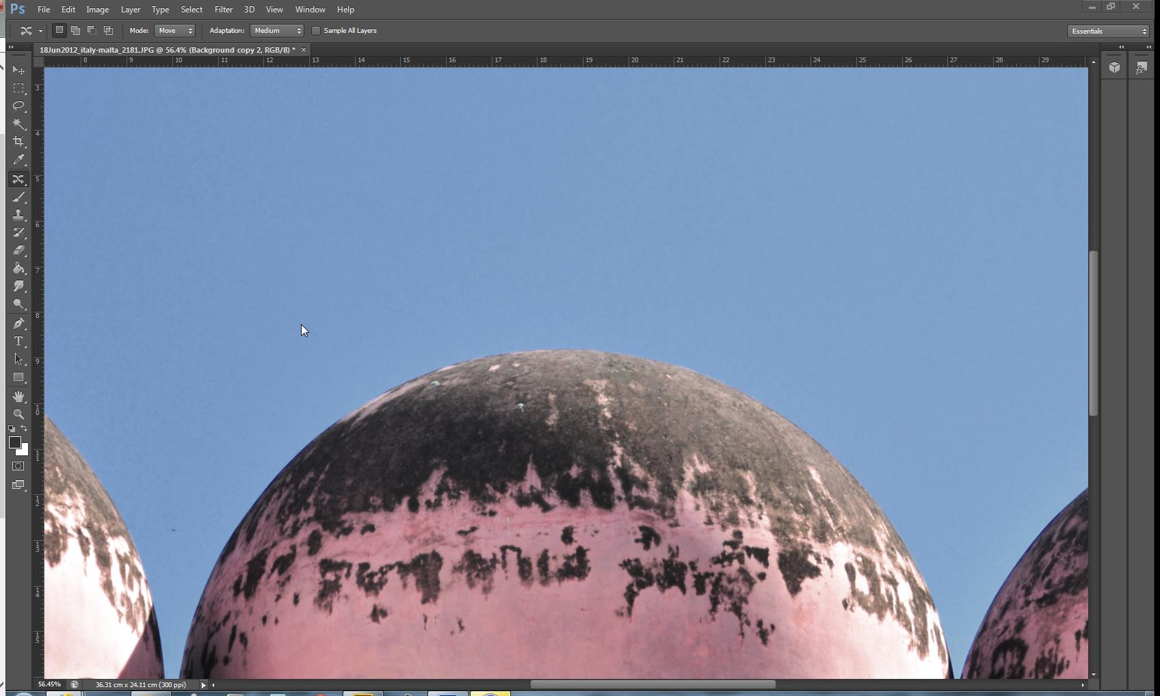
Task: Choose Subtract from selection mode
Action: coord(92,30)
